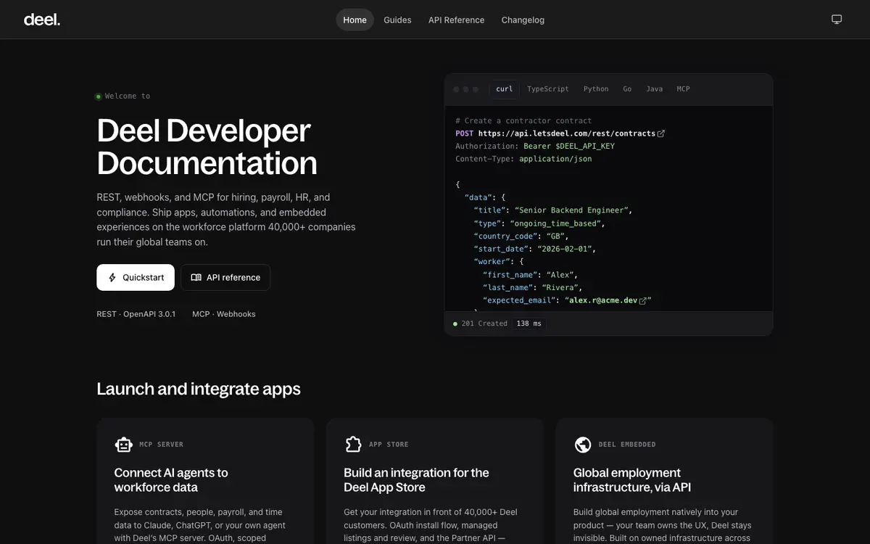
Task: Click the 'Bearer $DEEL_API_KEY' value
Action: pyautogui.click(x=569, y=147)
